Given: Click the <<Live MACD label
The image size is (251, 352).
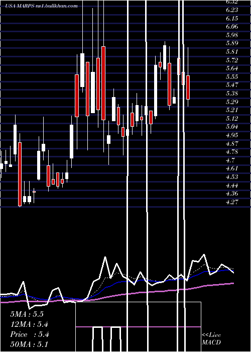Looking at the screenshot, I should click(211, 339).
